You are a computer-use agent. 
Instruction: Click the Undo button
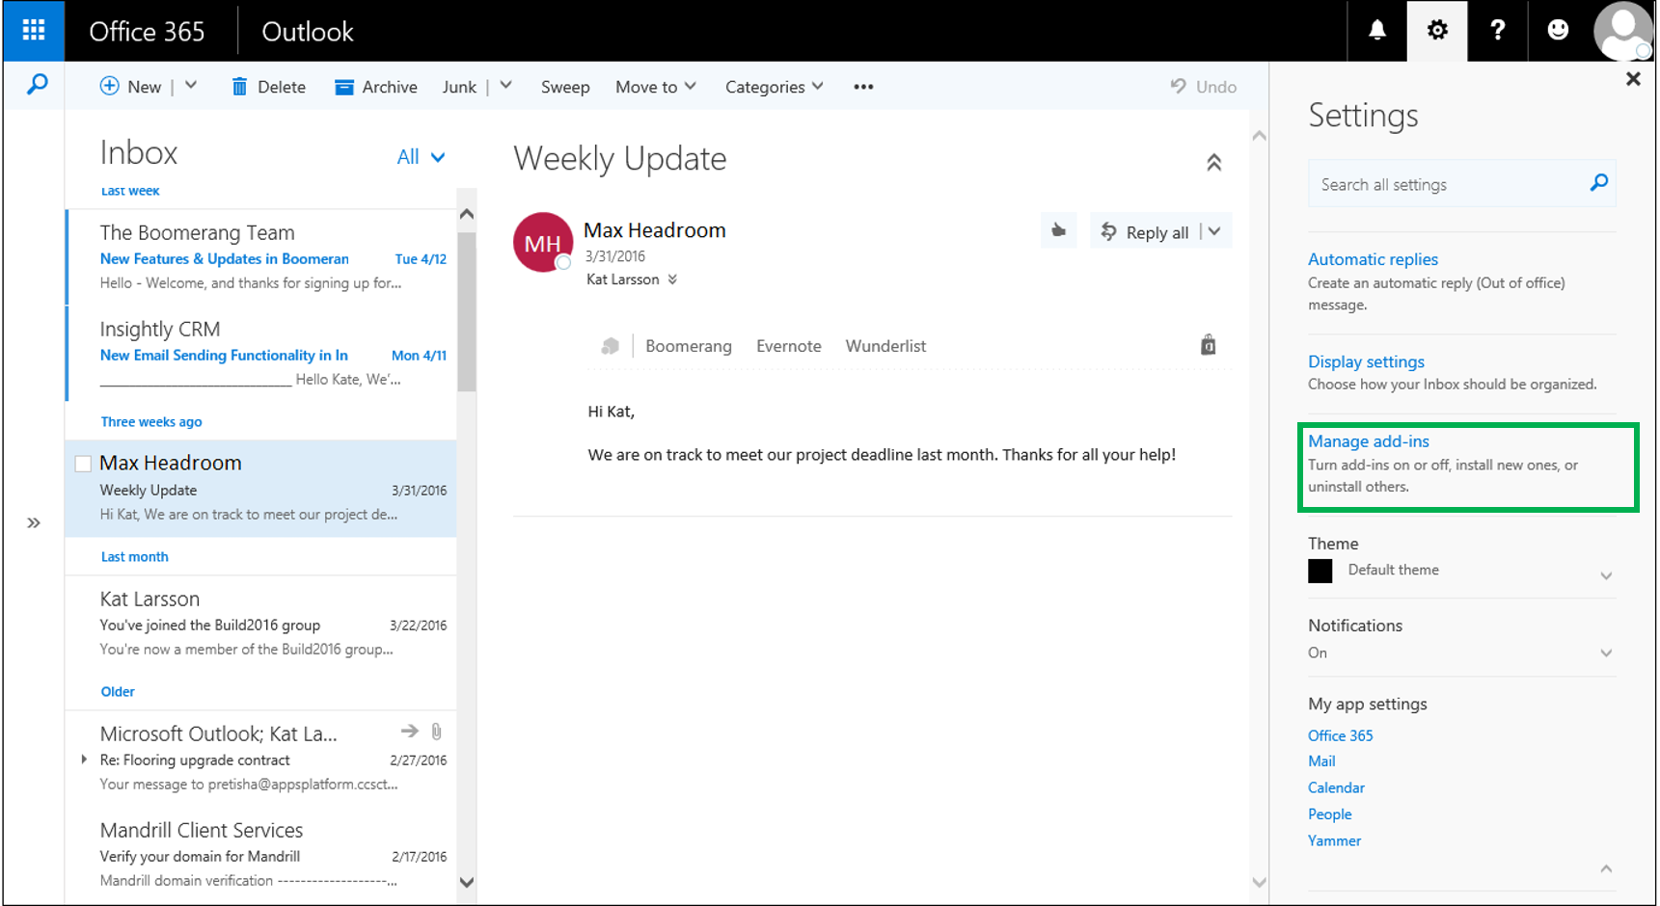[1203, 87]
